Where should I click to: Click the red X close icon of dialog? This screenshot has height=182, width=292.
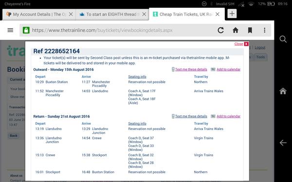pyautogui.click(x=246, y=44)
